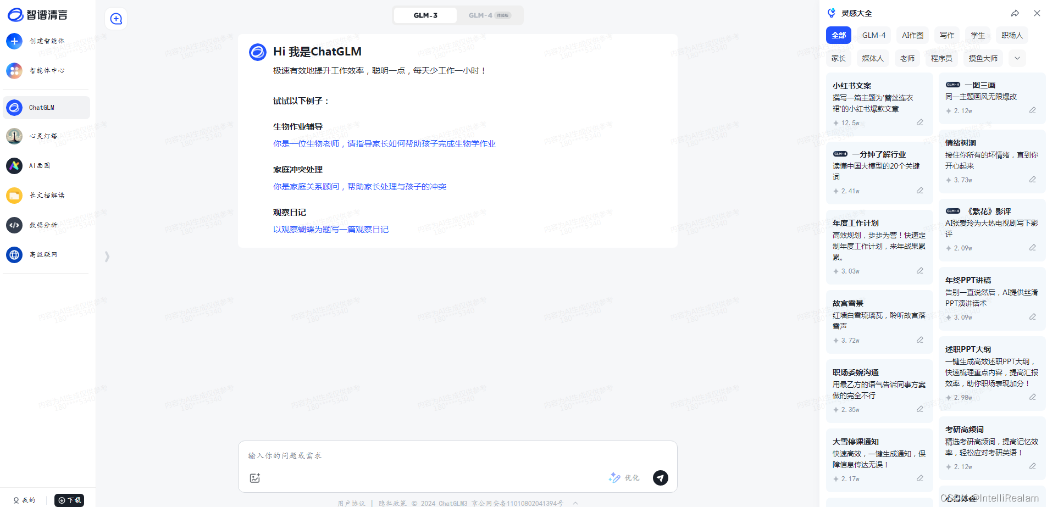Click edit icon on 《繁花》影评 card

tap(1032, 248)
